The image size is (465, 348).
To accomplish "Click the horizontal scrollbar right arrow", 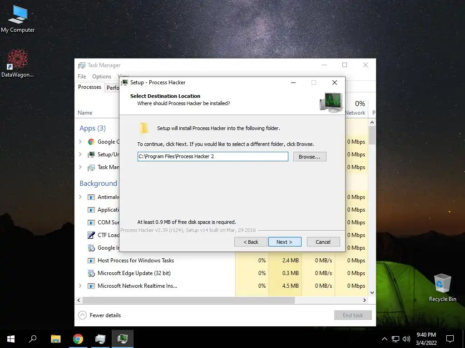I will (x=365, y=300).
